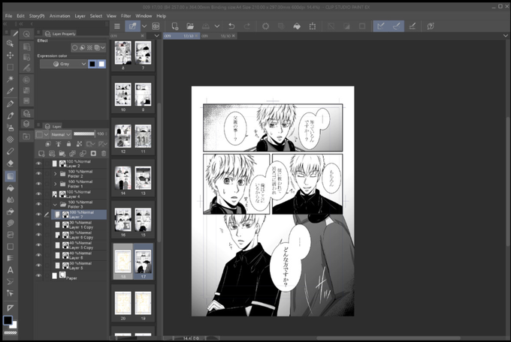Select the Fill bucket tool
The width and height of the screenshot is (511, 342).
tap(10, 188)
